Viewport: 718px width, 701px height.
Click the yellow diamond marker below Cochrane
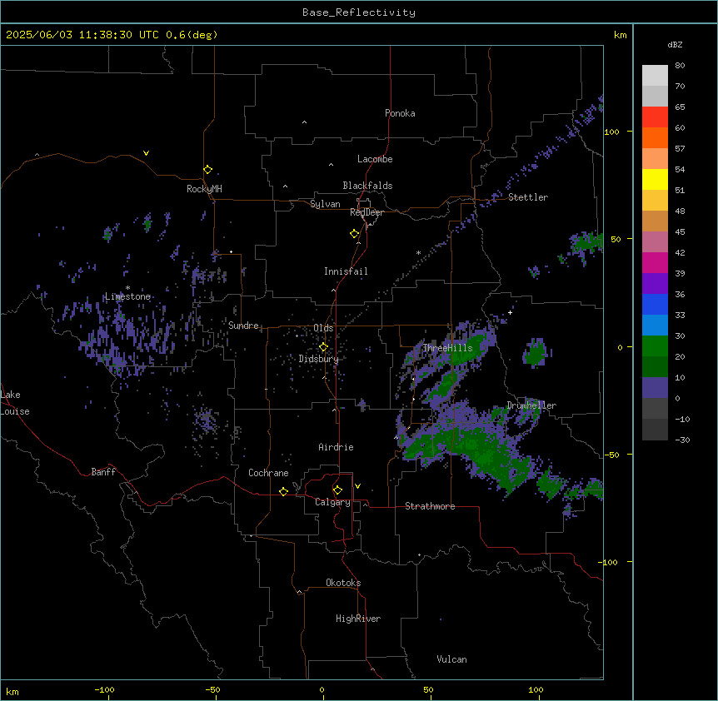[x=283, y=491]
